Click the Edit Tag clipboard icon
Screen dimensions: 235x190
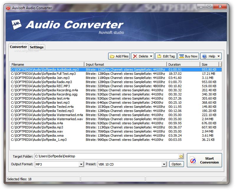(159, 56)
